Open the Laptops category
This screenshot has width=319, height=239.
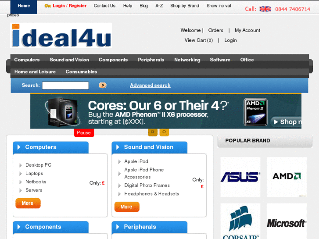pos(34,173)
